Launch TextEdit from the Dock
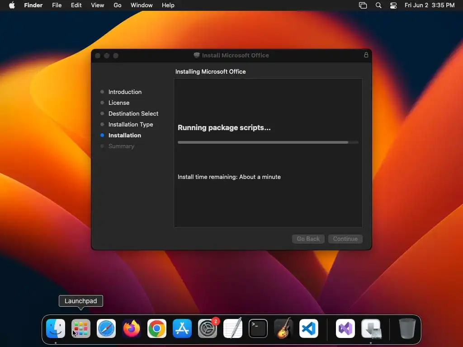 pyautogui.click(x=233, y=328)
